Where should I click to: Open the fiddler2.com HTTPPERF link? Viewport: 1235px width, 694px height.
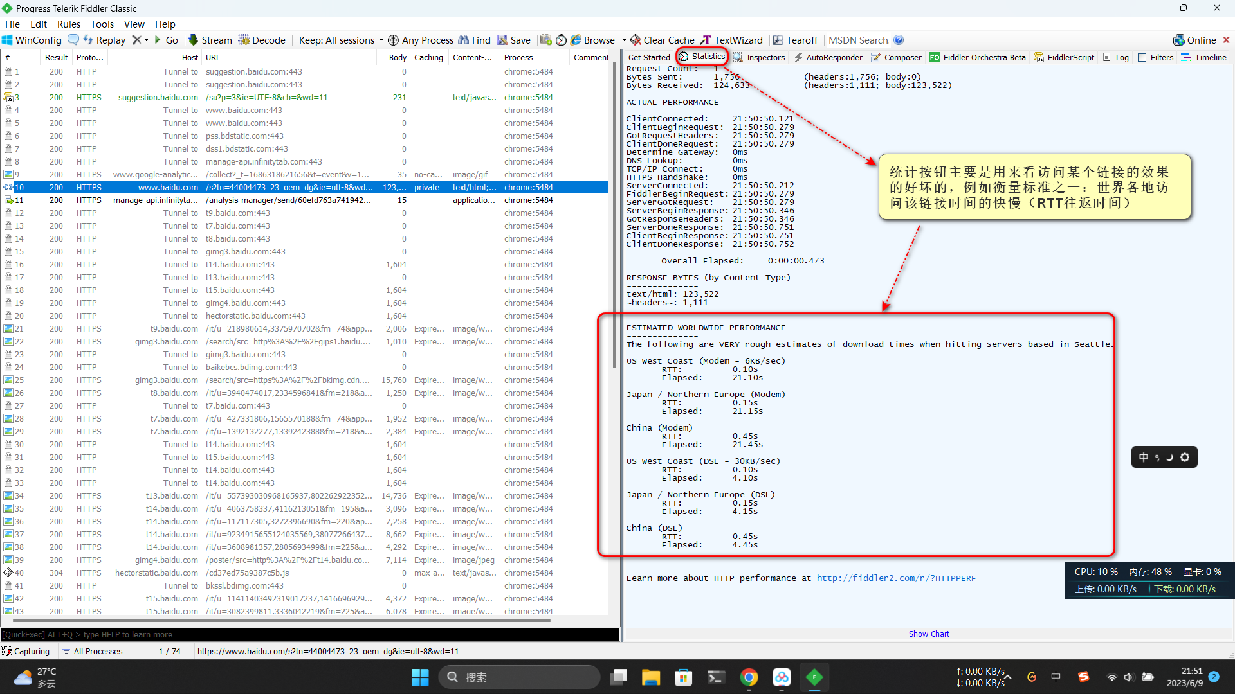click(896, 578)
